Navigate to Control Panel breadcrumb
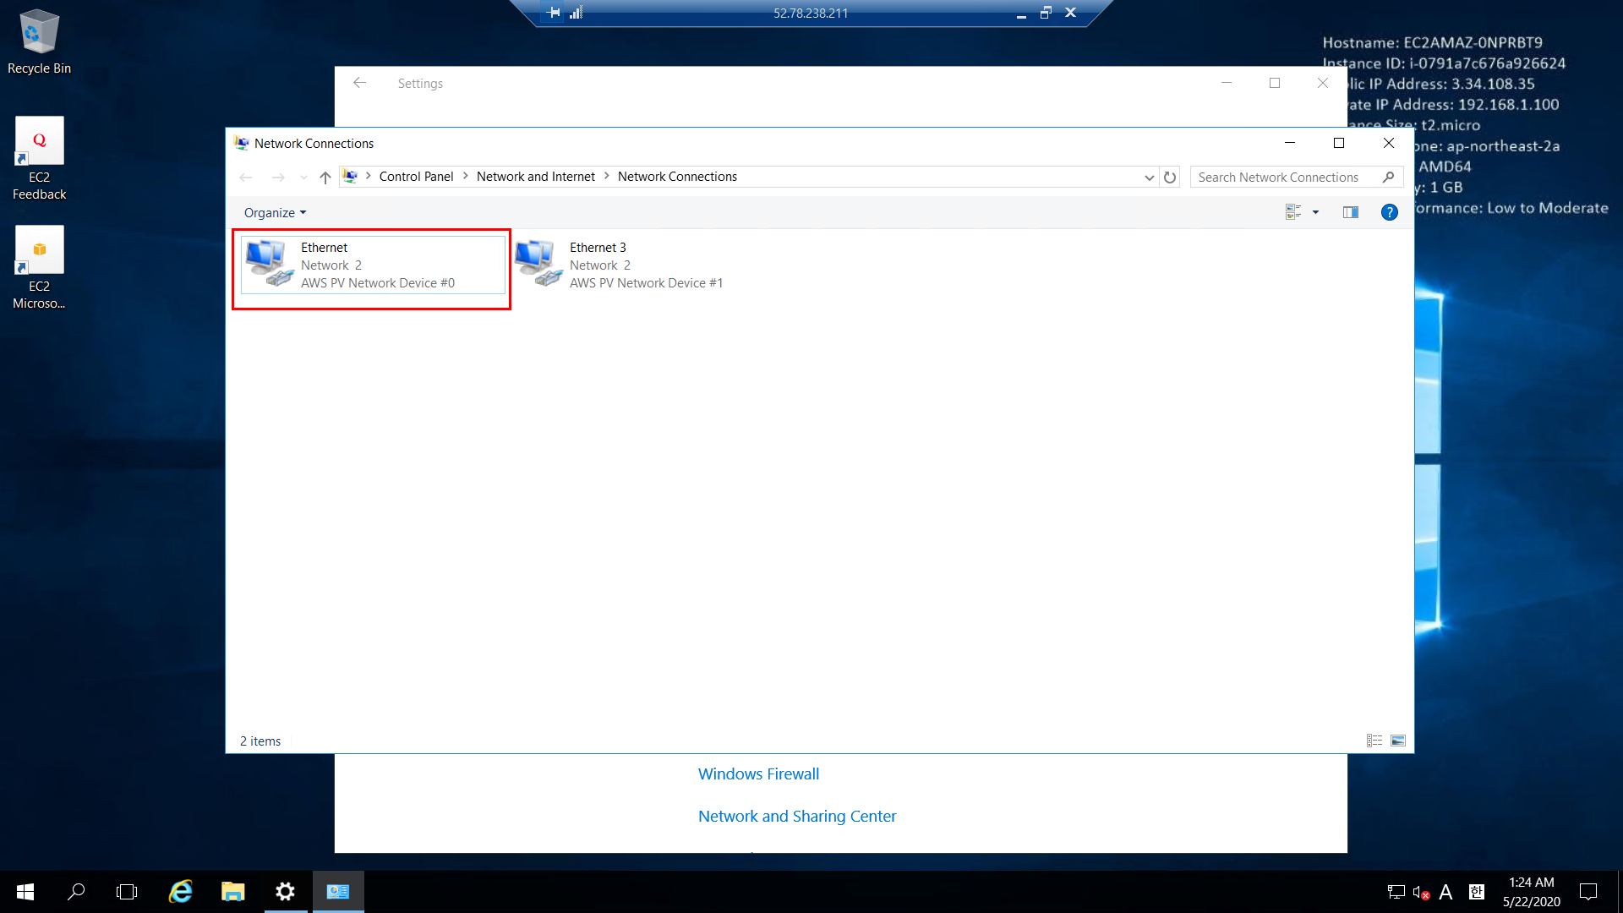 (x=416, y=177)
